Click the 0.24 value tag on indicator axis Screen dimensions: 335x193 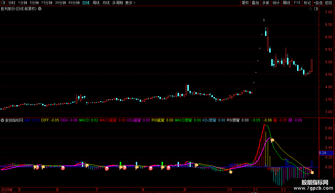[326, 153]
